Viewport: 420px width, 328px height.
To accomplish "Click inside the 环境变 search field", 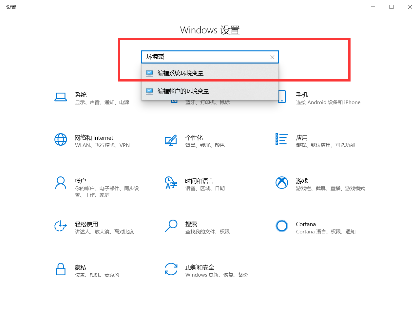I will (210, 57).
